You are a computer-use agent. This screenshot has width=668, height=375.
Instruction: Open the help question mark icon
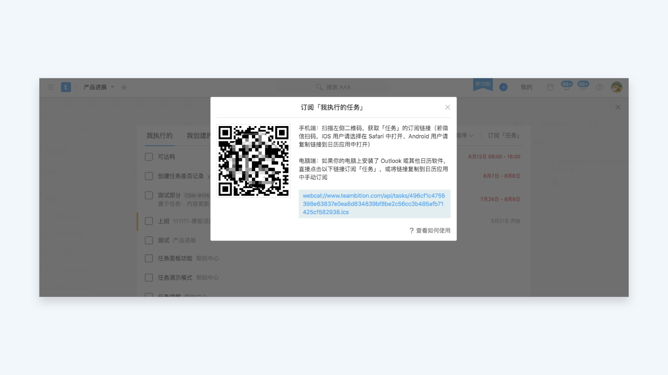coord(599,87)
